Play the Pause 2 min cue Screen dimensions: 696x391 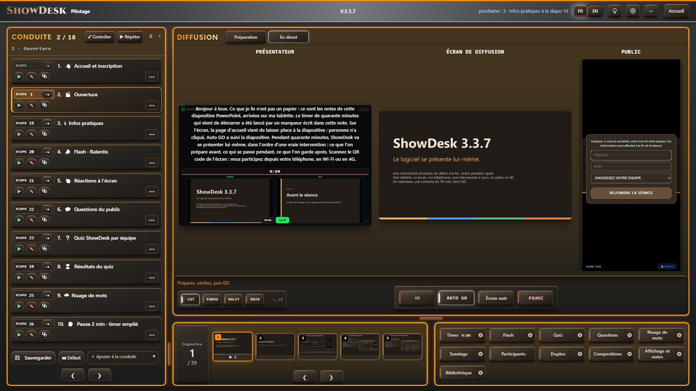pyautogui.click(x=19, y=335)
